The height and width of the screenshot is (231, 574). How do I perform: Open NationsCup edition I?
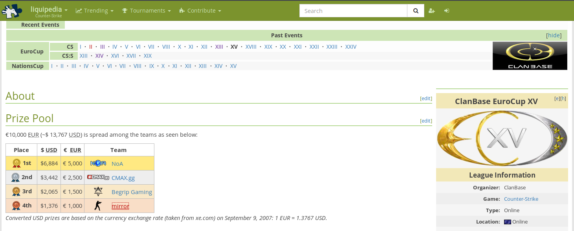52,66
